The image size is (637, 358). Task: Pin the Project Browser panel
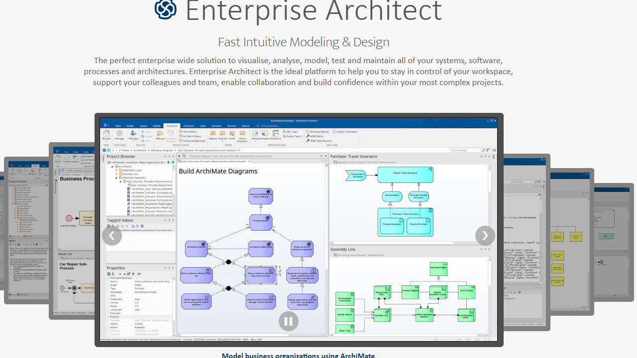point(170,156)
